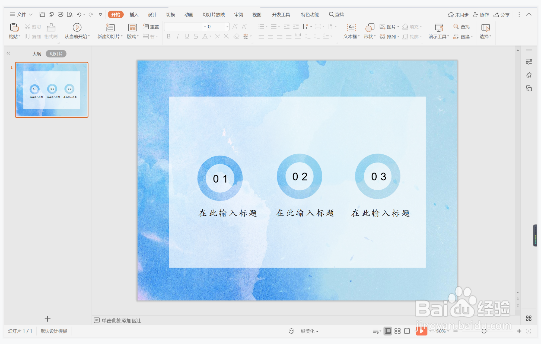The width and height of the screenshot is (541, 344).
Task: Toggle bold formatting
Action: 168,36
